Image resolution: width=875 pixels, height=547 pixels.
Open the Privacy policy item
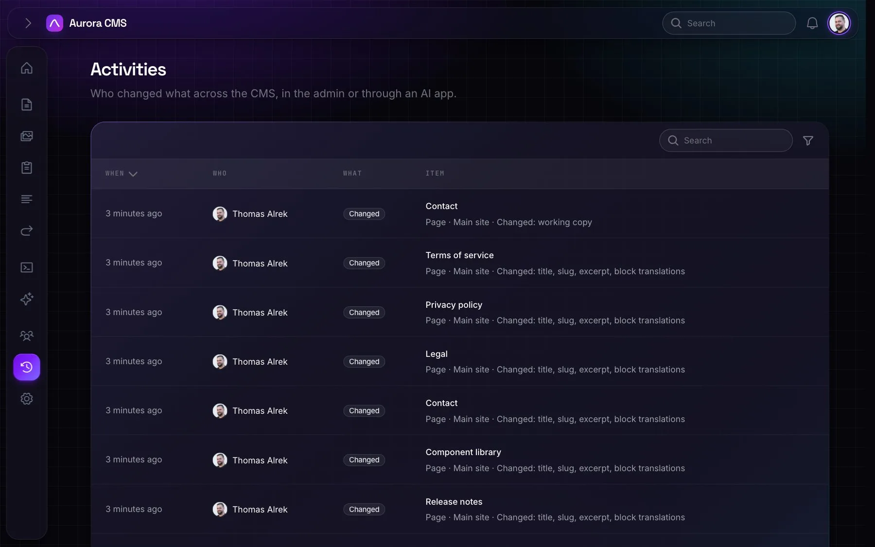click(x=454, y=305)
